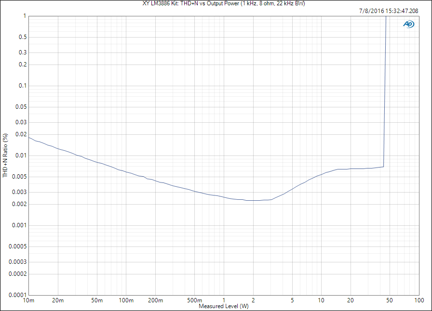Click the '0.001' label on the THD+N axis

tap(20, 225)
